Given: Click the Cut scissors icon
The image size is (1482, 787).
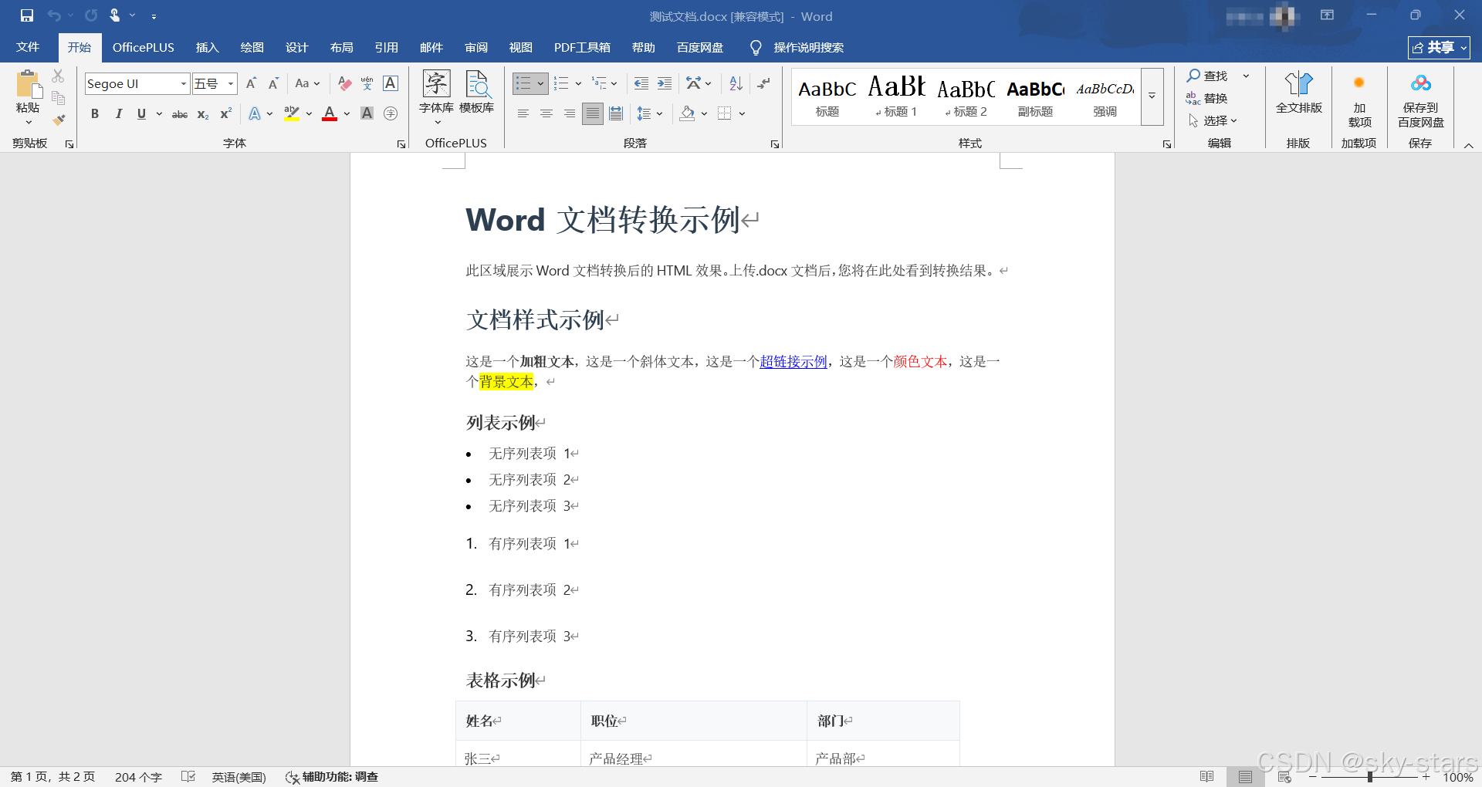Looking at the screenshot, I should point(58,76).
